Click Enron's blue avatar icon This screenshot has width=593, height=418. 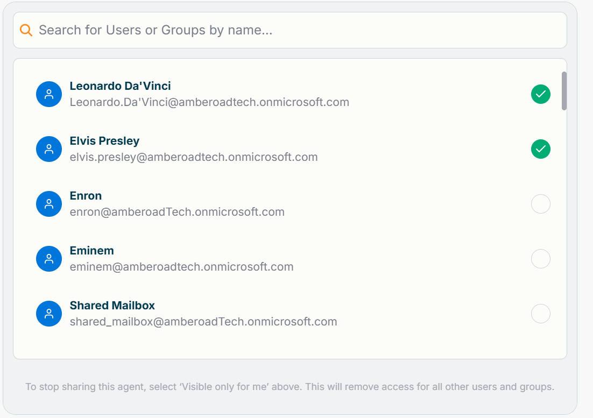49,204
